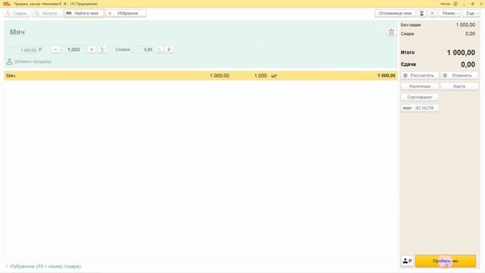Image resolution: width=485 pixels, height=273 pixels.
Task: Open the Еще dropdown menu
Action: pos(471,14)
